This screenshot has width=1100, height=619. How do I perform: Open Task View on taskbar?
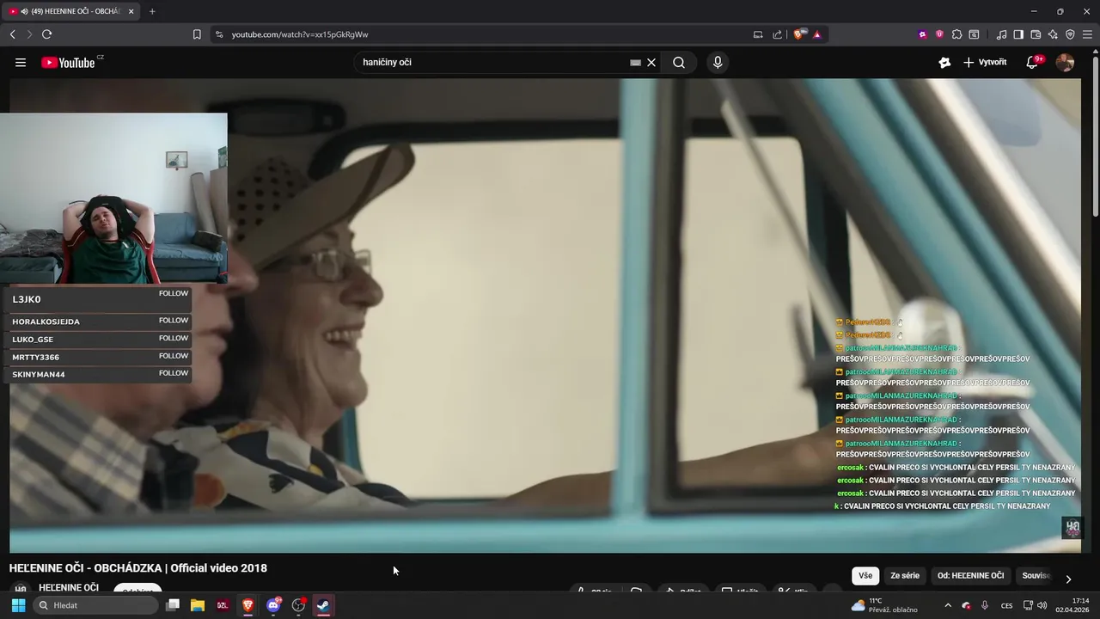coord(173,605)
